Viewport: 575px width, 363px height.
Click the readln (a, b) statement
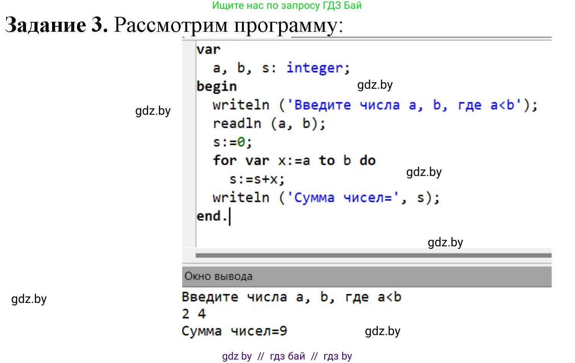[268, 123]
